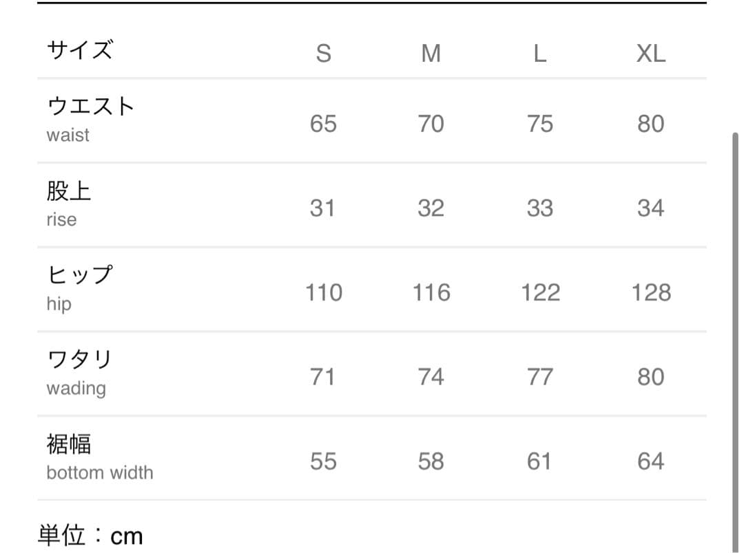
Task: Click the waist value 65 for size S
Action: [x=323, y=124]
